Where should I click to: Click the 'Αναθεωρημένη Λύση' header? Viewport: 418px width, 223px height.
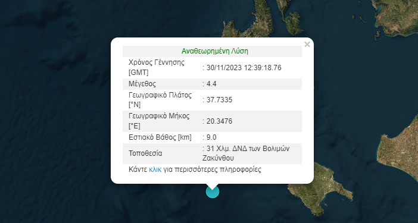pyautogui.click(x=215, y=51)
